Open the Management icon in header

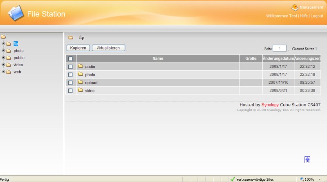pyautogui.click(x=295, y=7)
